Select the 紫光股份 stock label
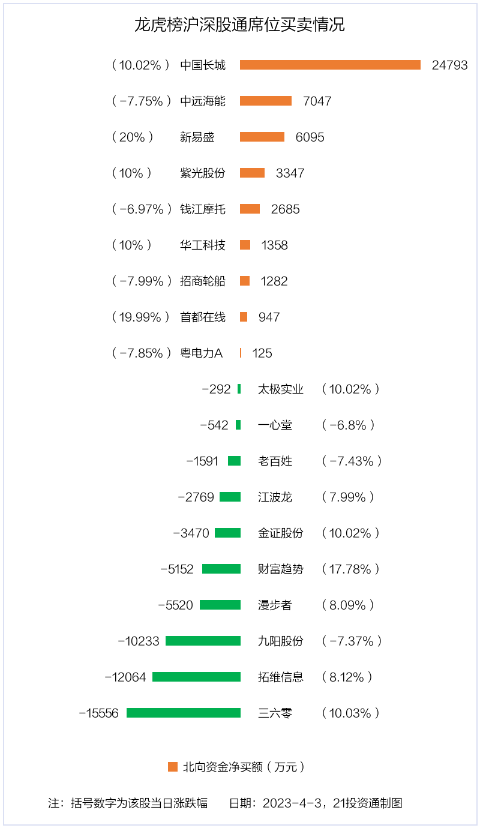 click(x=203, y=173)
